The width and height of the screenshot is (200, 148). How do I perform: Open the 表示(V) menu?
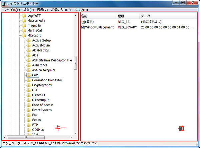coord(42,10)
